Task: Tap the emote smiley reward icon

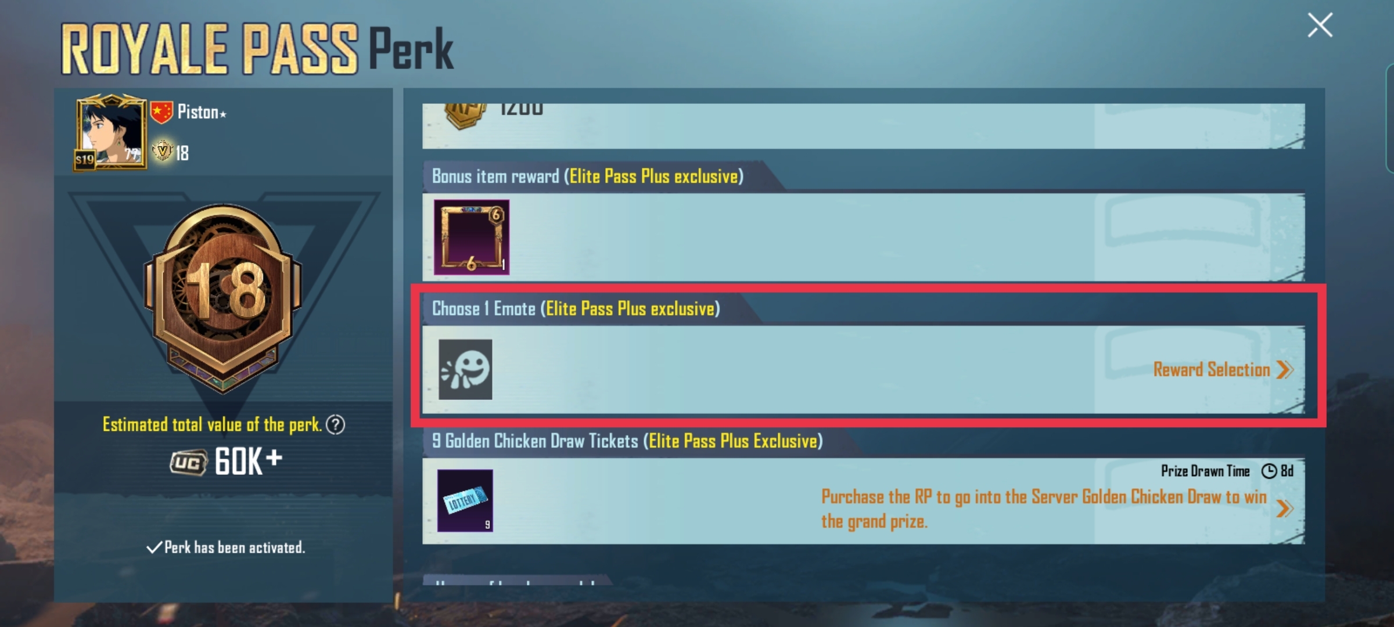Action: (x=465, y=369)
